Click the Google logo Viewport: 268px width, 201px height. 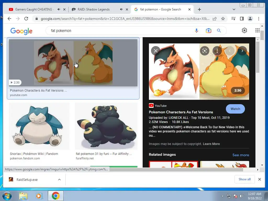(x=21, y=31)
